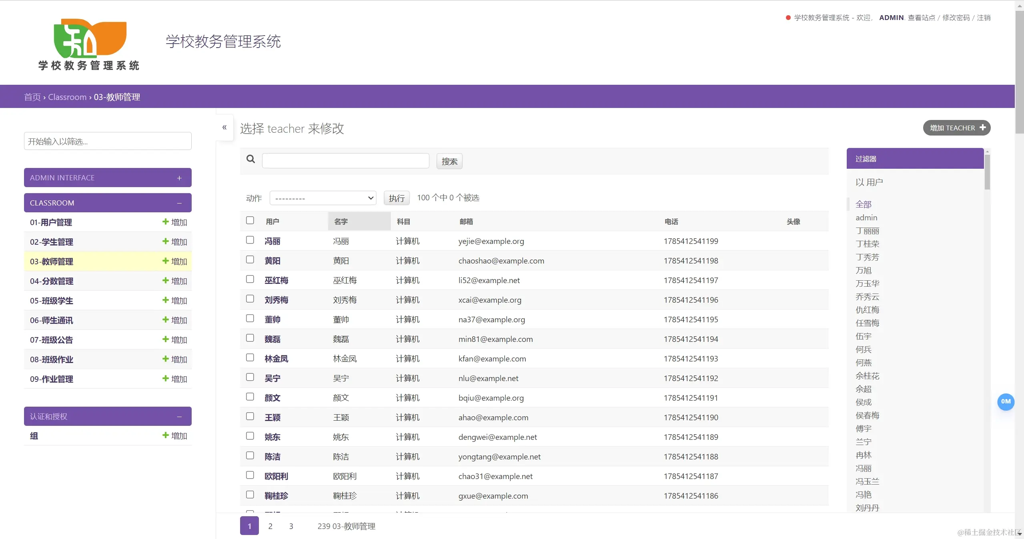Click the school system logo
The image size is (1024, 539).
[90, 45]
